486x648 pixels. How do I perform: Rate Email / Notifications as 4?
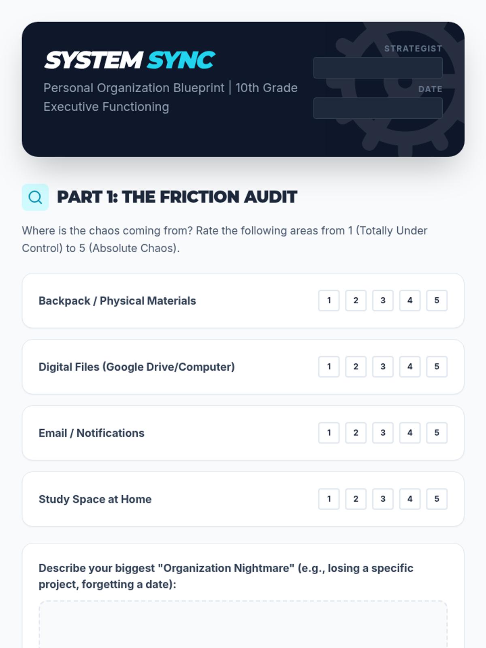[410, 433]
